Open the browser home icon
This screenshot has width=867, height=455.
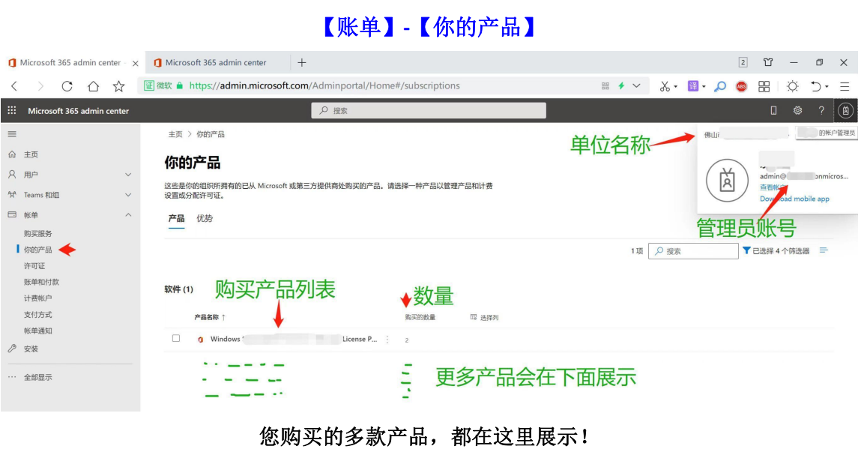pyautogui.click(x=93, y=86)
